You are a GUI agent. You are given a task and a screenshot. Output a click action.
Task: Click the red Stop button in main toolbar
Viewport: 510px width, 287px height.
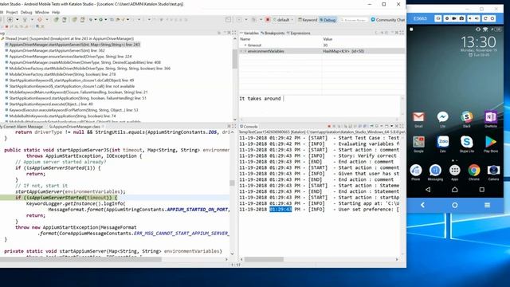(268, 20)
